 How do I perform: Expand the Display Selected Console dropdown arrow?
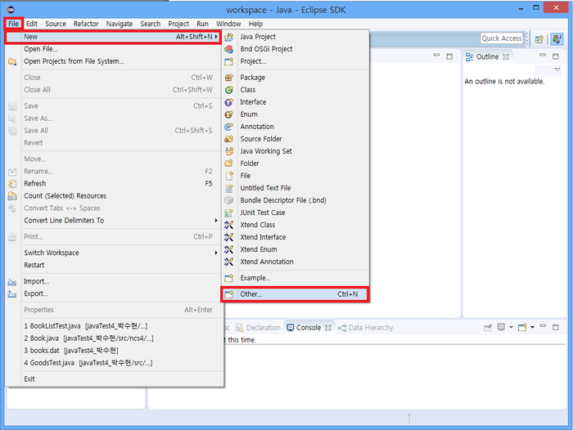pyautogui.click(x=512, y=328)
